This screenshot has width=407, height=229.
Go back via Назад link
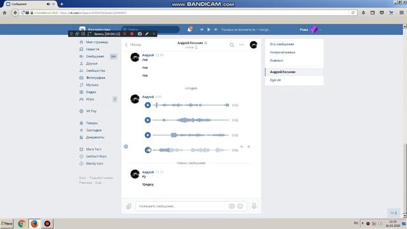(x=133, y=45)
